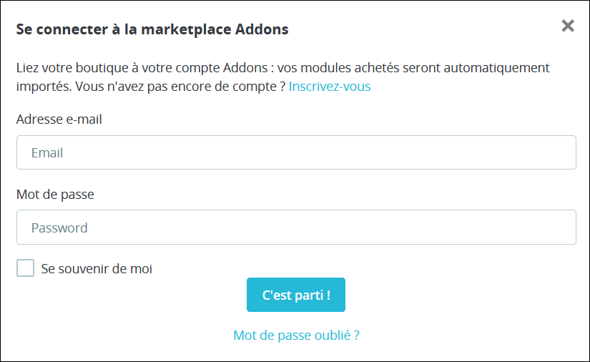The height and width of the screenshot is (362, 590).
Task: Open the "Inscrivez-vous" sign-up link
Action: [x=330, y=87]
